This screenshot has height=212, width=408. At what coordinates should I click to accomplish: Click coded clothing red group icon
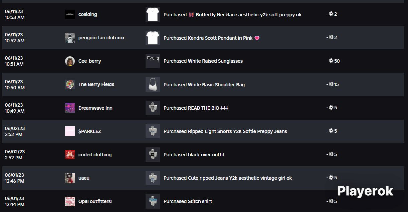point(70,155)
